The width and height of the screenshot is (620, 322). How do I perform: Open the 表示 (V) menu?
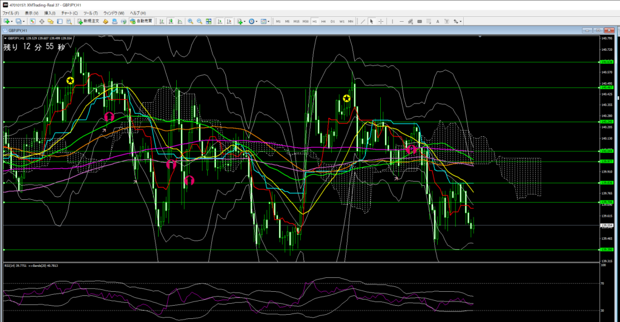pos(31,13)
